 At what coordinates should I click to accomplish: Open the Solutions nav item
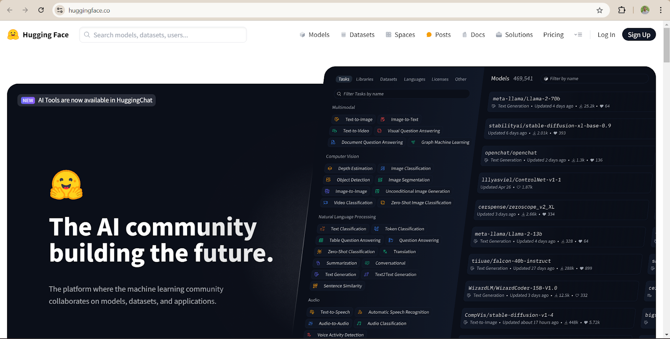point(514,35)
